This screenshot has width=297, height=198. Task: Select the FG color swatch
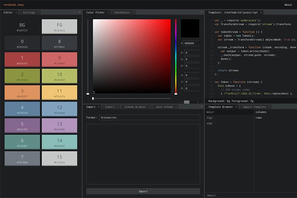[59, 27]
